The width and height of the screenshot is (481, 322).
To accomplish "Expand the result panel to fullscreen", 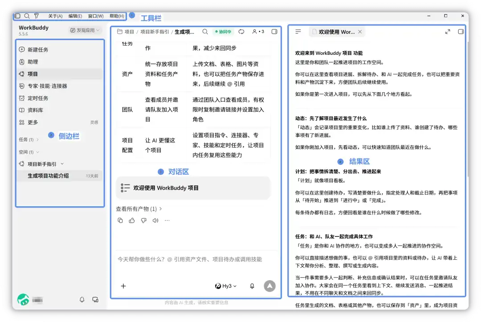I will 448,32.
